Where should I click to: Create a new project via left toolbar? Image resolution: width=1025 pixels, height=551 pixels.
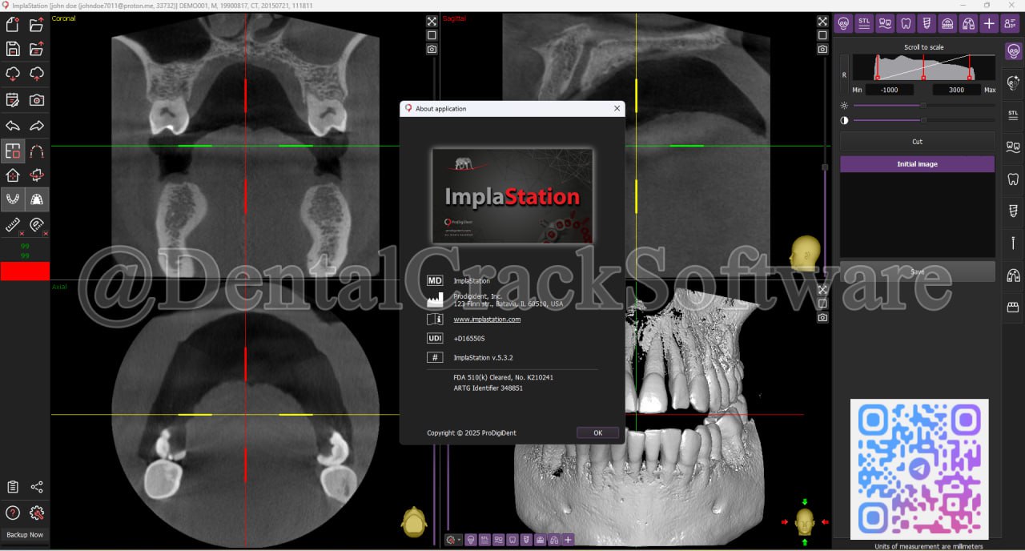coord(13,24)
